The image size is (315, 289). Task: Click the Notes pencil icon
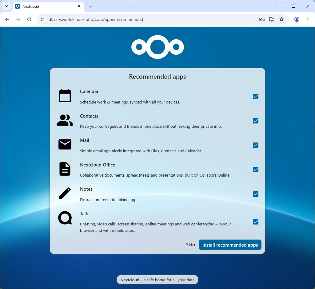coord(65,193)
